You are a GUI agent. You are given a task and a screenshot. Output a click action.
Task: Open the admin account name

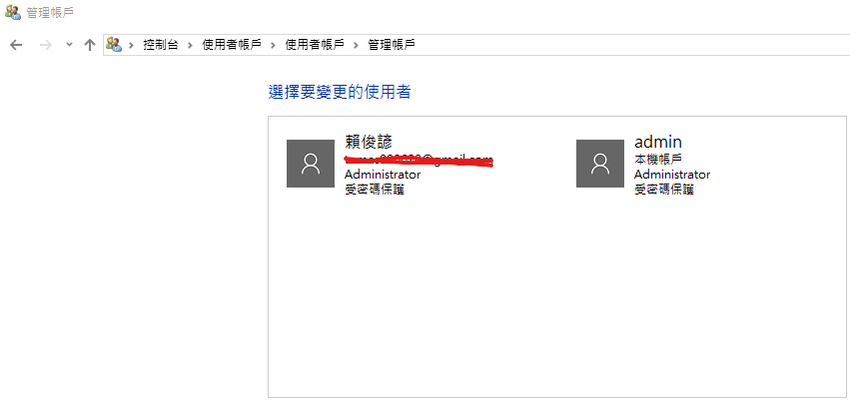point(658,142)
